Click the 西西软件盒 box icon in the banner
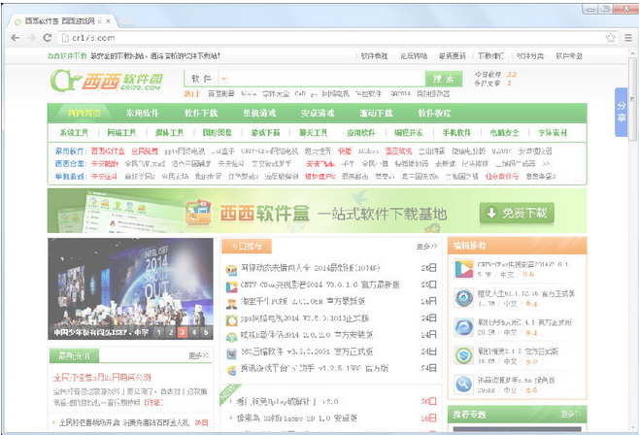The image size is (639, 435). pos(198,213)
